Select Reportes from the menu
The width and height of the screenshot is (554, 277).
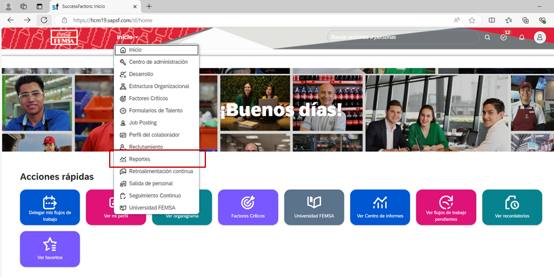(140, 159)
